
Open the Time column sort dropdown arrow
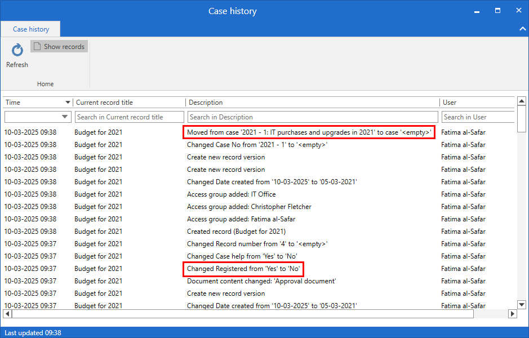tap(68, 103)
